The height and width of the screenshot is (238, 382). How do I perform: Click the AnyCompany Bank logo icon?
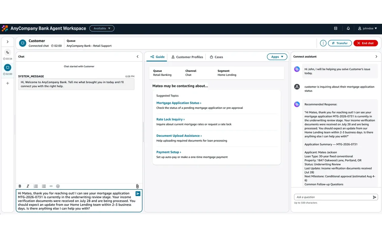click(x=5, y=28)
